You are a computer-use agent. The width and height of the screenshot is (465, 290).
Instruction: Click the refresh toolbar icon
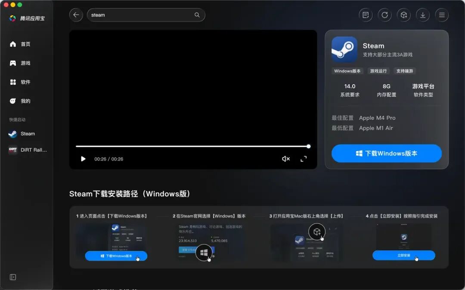coord(384,15)
